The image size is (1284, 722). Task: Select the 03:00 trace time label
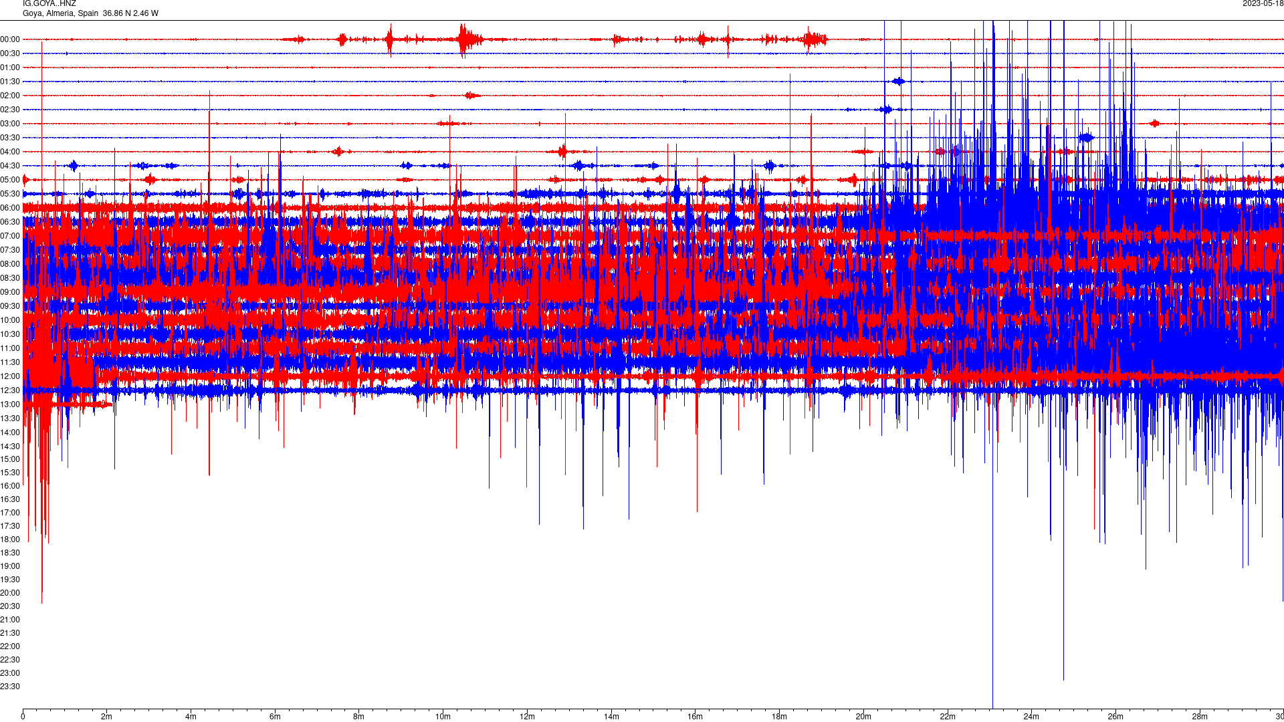pos(10,124)
